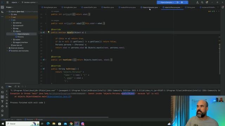The height and width of the screenshot is (126, 225).
Task: Click the Debug button in toolbar
Action: pos(182,2)
